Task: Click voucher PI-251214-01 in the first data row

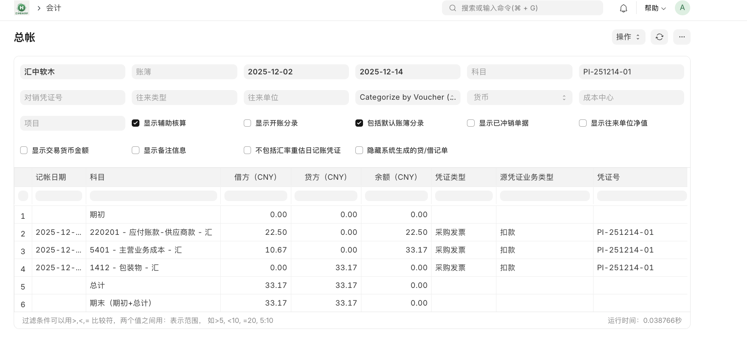Action: (625, 232)
